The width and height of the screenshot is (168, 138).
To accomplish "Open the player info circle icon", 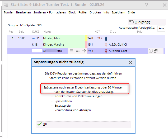I will point(151,51).
